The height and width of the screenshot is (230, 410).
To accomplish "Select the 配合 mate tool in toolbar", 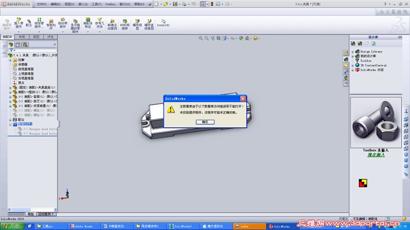I will [29, 23].
